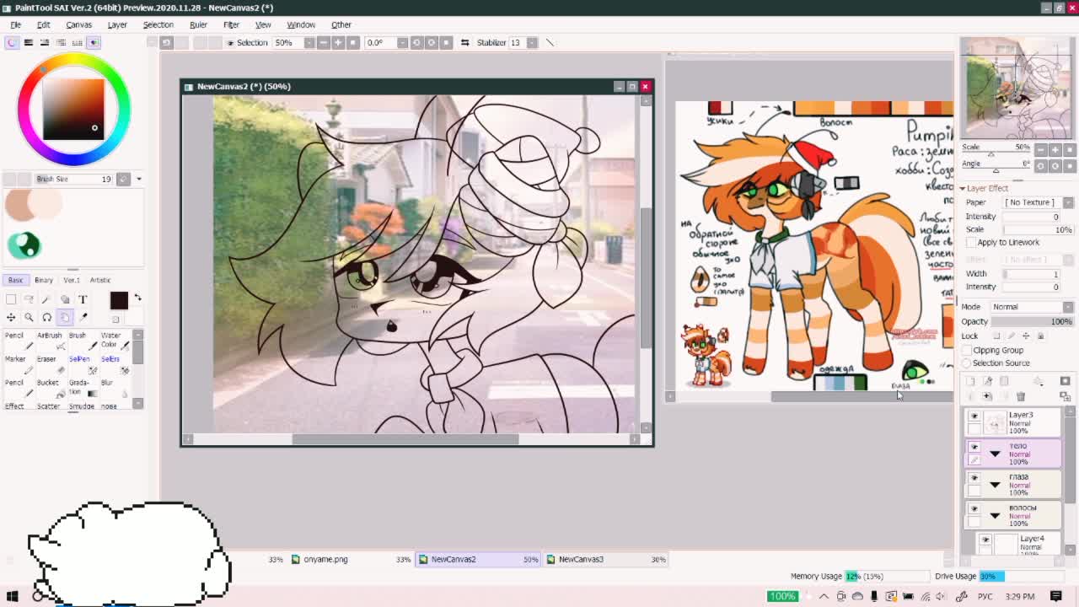Image resolution: width=1079 pixels, height=607 pixels.
Task: Open the Layer menu
Action: [117, 24]
